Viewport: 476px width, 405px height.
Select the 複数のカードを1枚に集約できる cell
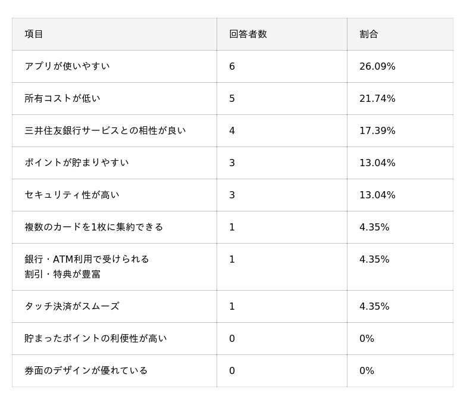[x=94, y=227]
